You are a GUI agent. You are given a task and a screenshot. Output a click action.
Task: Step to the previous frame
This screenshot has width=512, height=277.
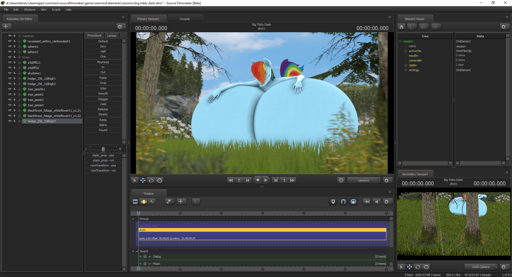click(248, 180)
